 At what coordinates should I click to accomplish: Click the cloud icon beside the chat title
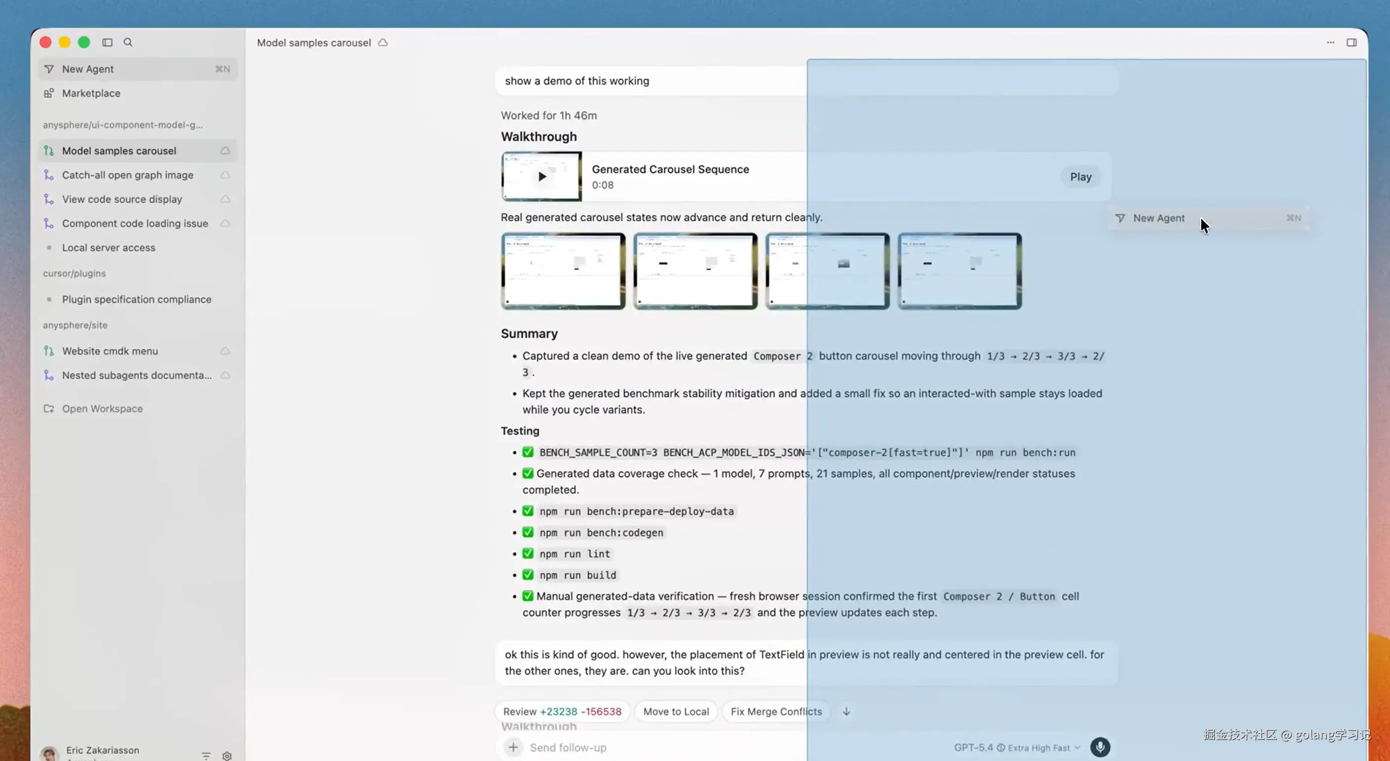[x=383, y=42]
